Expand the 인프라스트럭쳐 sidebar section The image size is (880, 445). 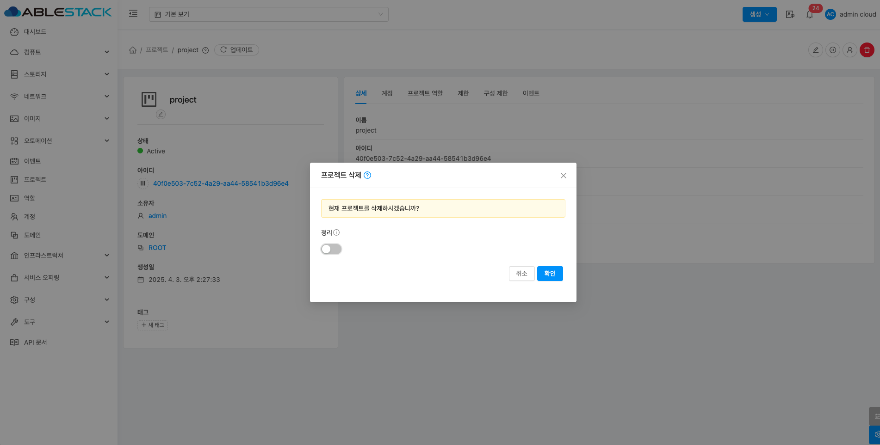[59, 256]
